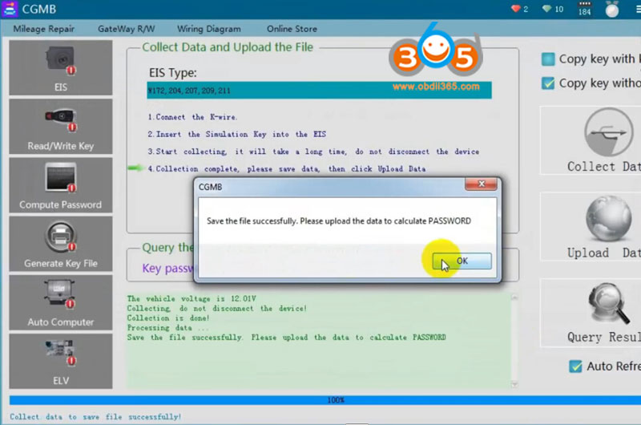The width and height of the screenshot is (641, 425).
Task: Open the Wiring Diagram menu
Action: click(208, 29)
